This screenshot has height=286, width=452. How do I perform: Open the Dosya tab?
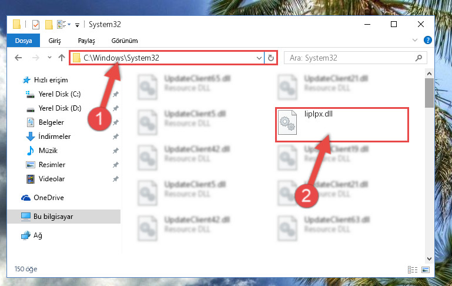[x=24, y=41]
